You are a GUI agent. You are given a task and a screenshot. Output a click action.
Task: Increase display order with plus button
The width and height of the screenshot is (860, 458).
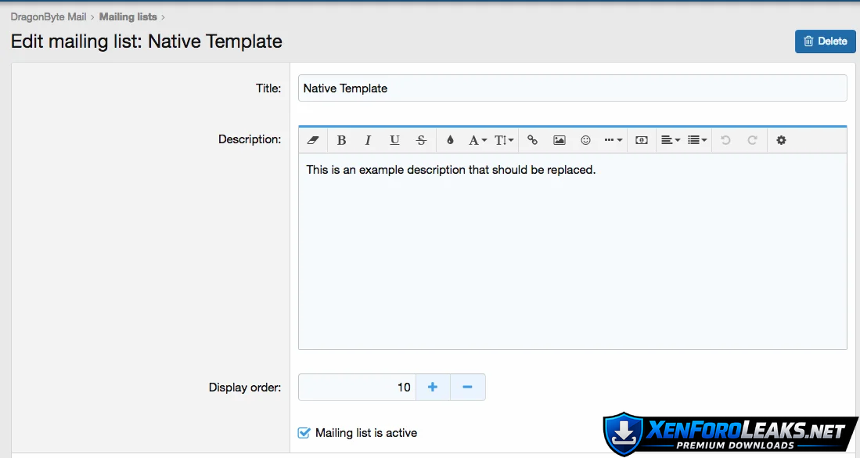(433, 387)
